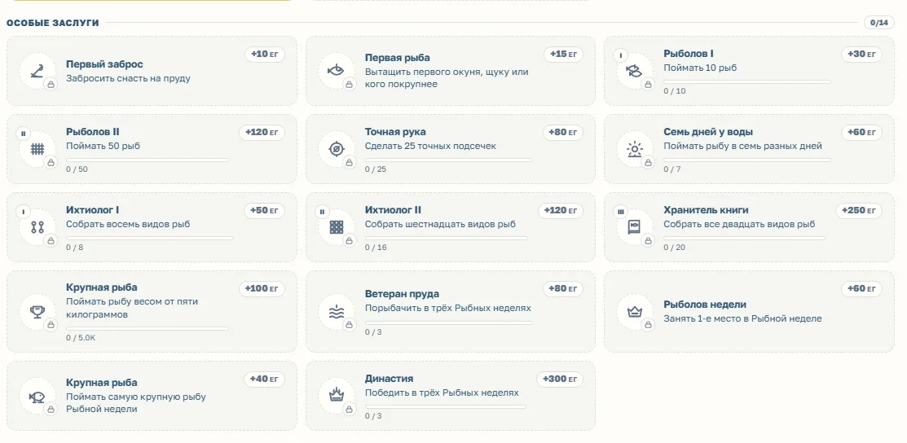Image resolution: width=907 pixels, height=443 pixels.
Task: Click the book icon of Хранитель книги
Action: [634, 227]
